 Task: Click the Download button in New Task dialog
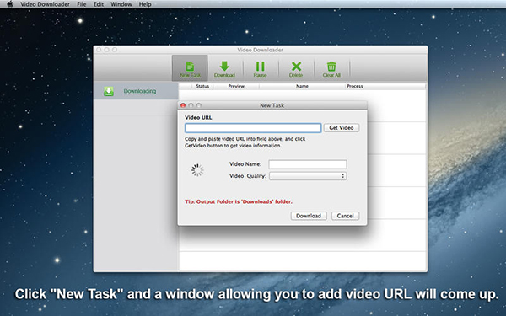309,216
